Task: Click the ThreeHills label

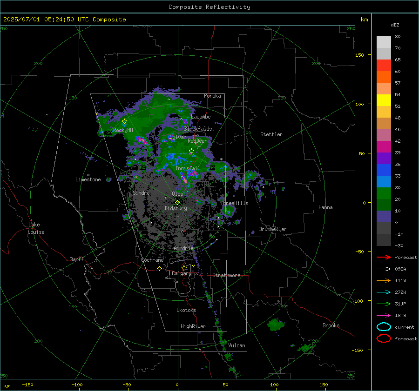Action: [234, 203]
